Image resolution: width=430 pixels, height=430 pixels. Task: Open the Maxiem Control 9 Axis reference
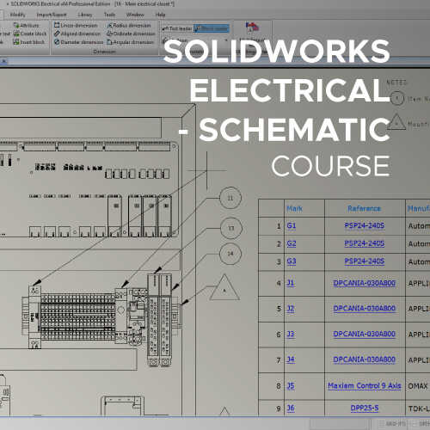coord(365,386)
